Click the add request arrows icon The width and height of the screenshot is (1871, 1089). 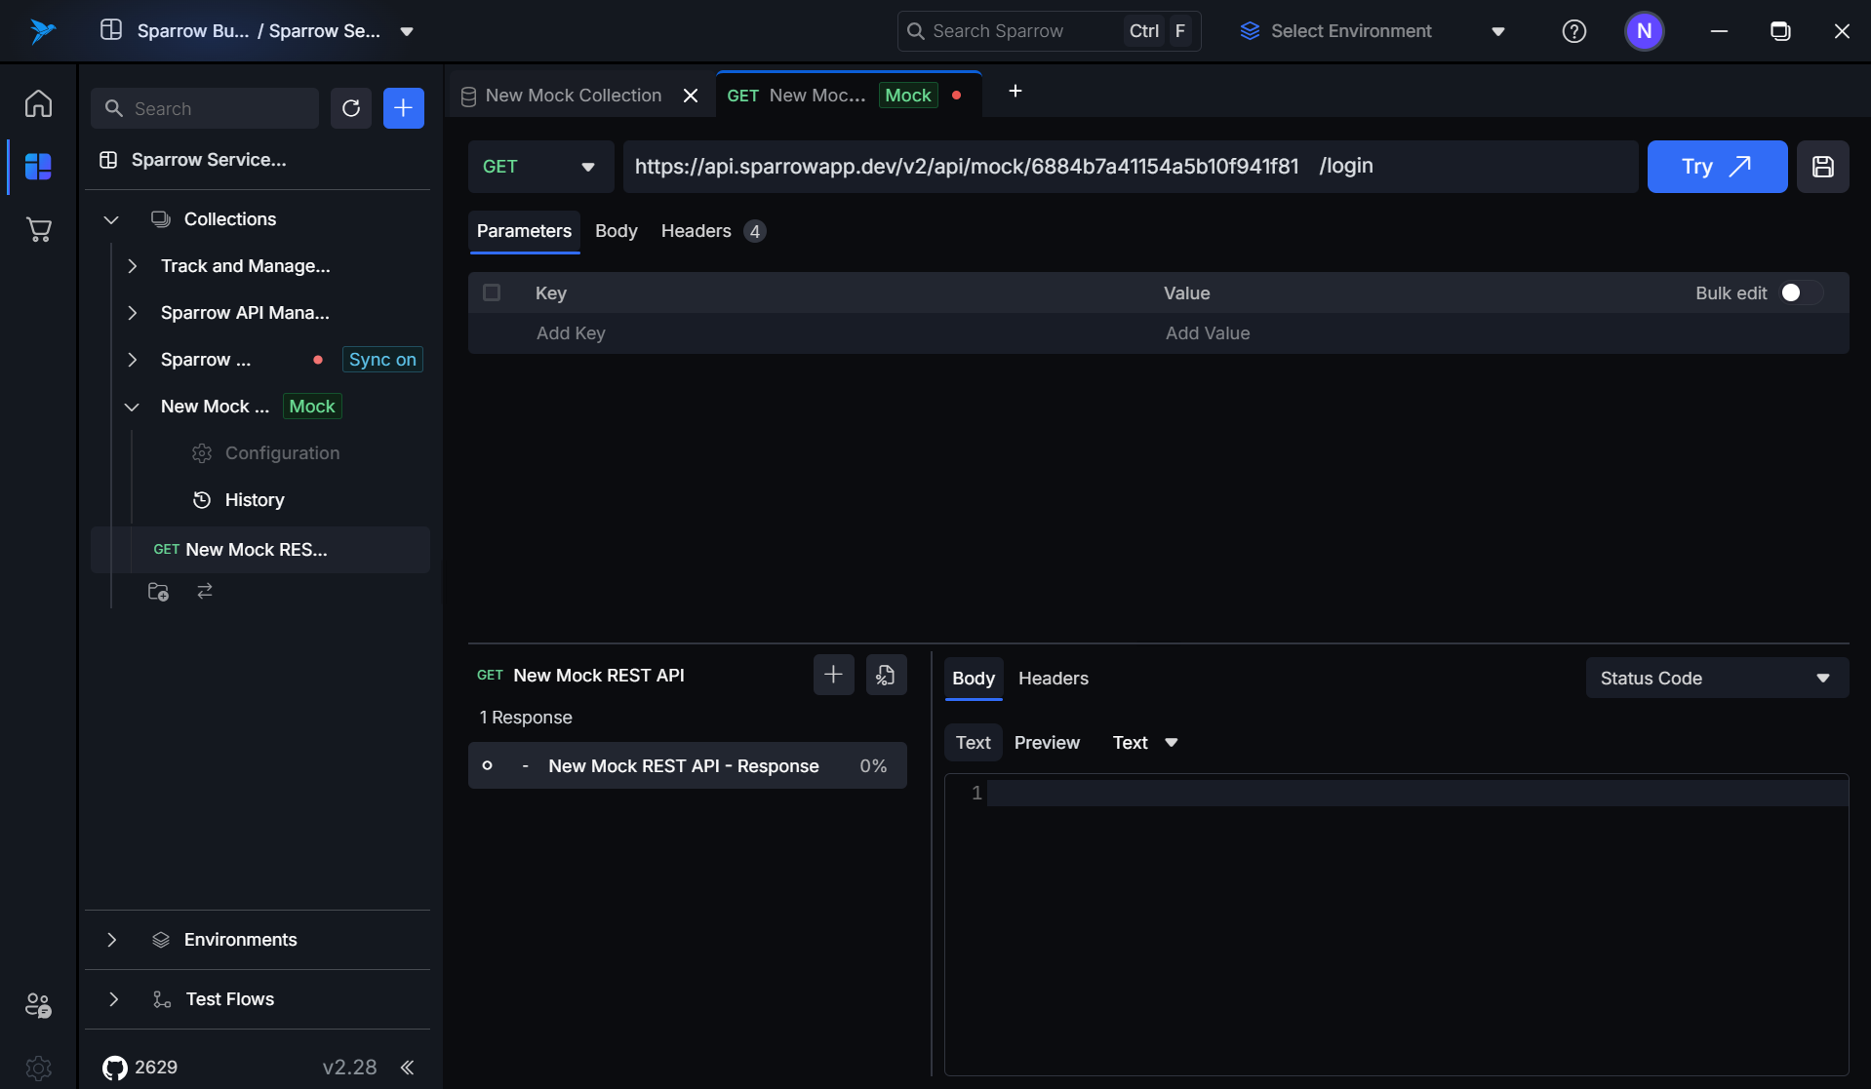point(205,591)
